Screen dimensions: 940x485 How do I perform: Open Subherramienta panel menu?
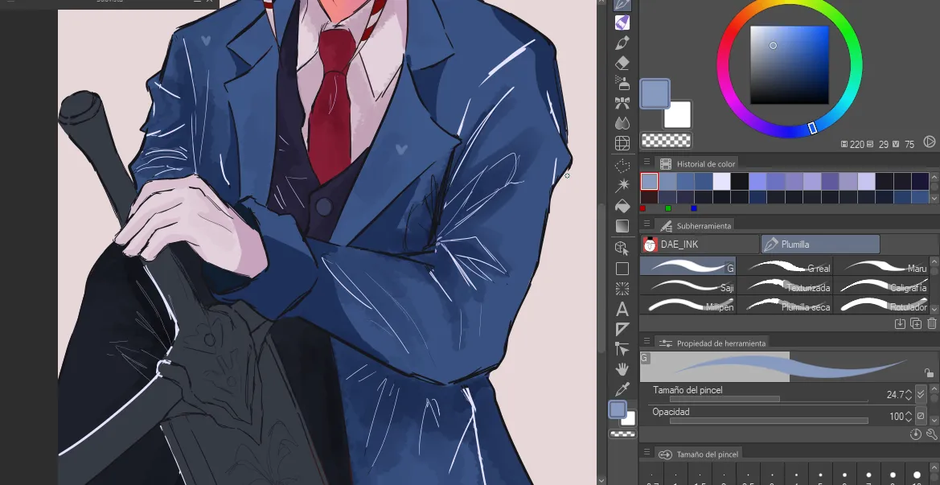pyautogui.click(x=647, y=225)
